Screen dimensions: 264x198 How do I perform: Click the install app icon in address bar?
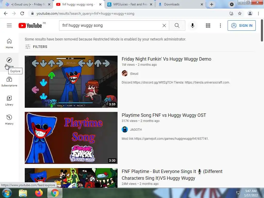tap(232, 13)
